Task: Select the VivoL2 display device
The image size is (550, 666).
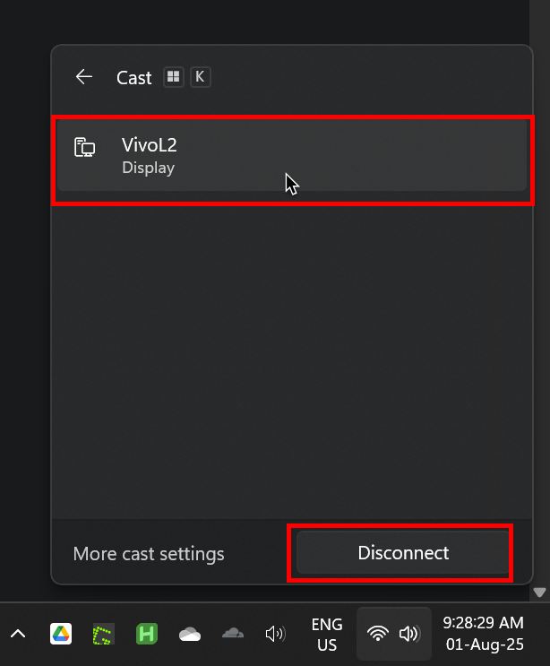Action: pos(292,156)
